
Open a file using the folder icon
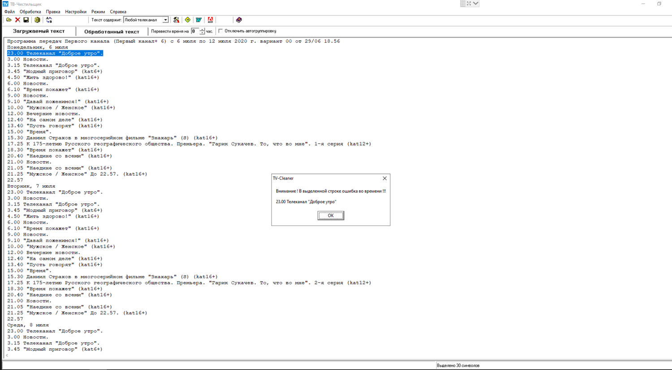(9, 20)
